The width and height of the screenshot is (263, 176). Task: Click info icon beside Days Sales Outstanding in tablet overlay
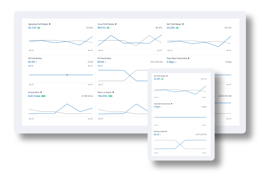(172, 104)
